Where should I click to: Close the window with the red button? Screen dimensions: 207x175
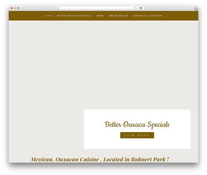point(12,8)
